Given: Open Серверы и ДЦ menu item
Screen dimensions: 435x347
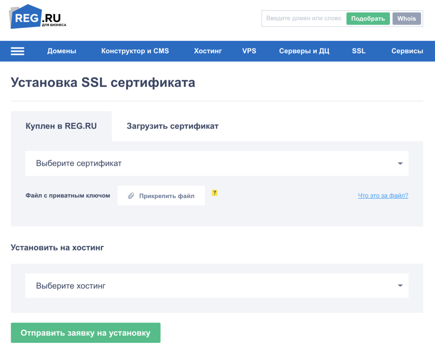Looking at the screenshot, I should (x=304, y=51).
